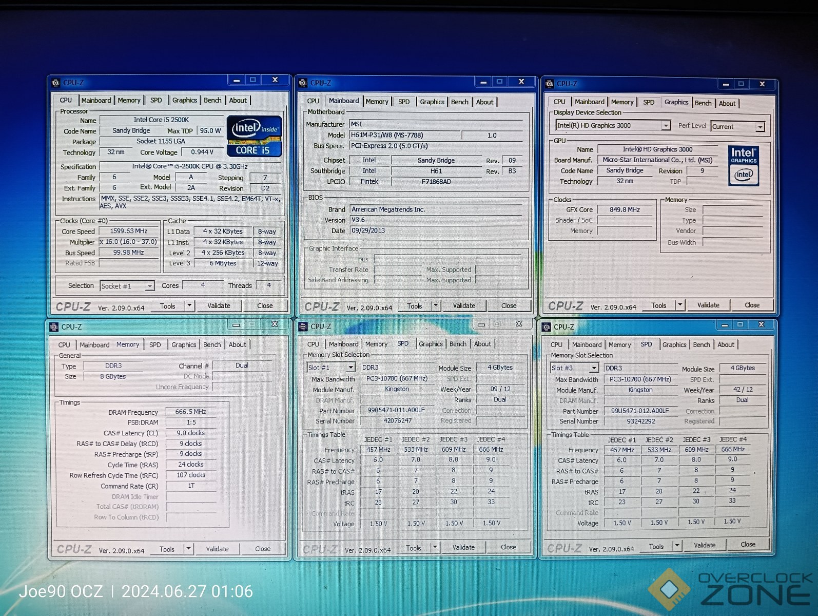Click Southbridge H61 value in Mainboard window
This screenshot has width=818, height=616.
[x=436, y=171]
